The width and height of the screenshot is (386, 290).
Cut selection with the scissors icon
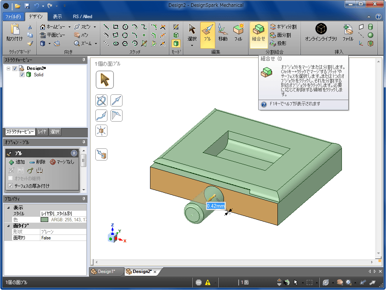[30, 27]
